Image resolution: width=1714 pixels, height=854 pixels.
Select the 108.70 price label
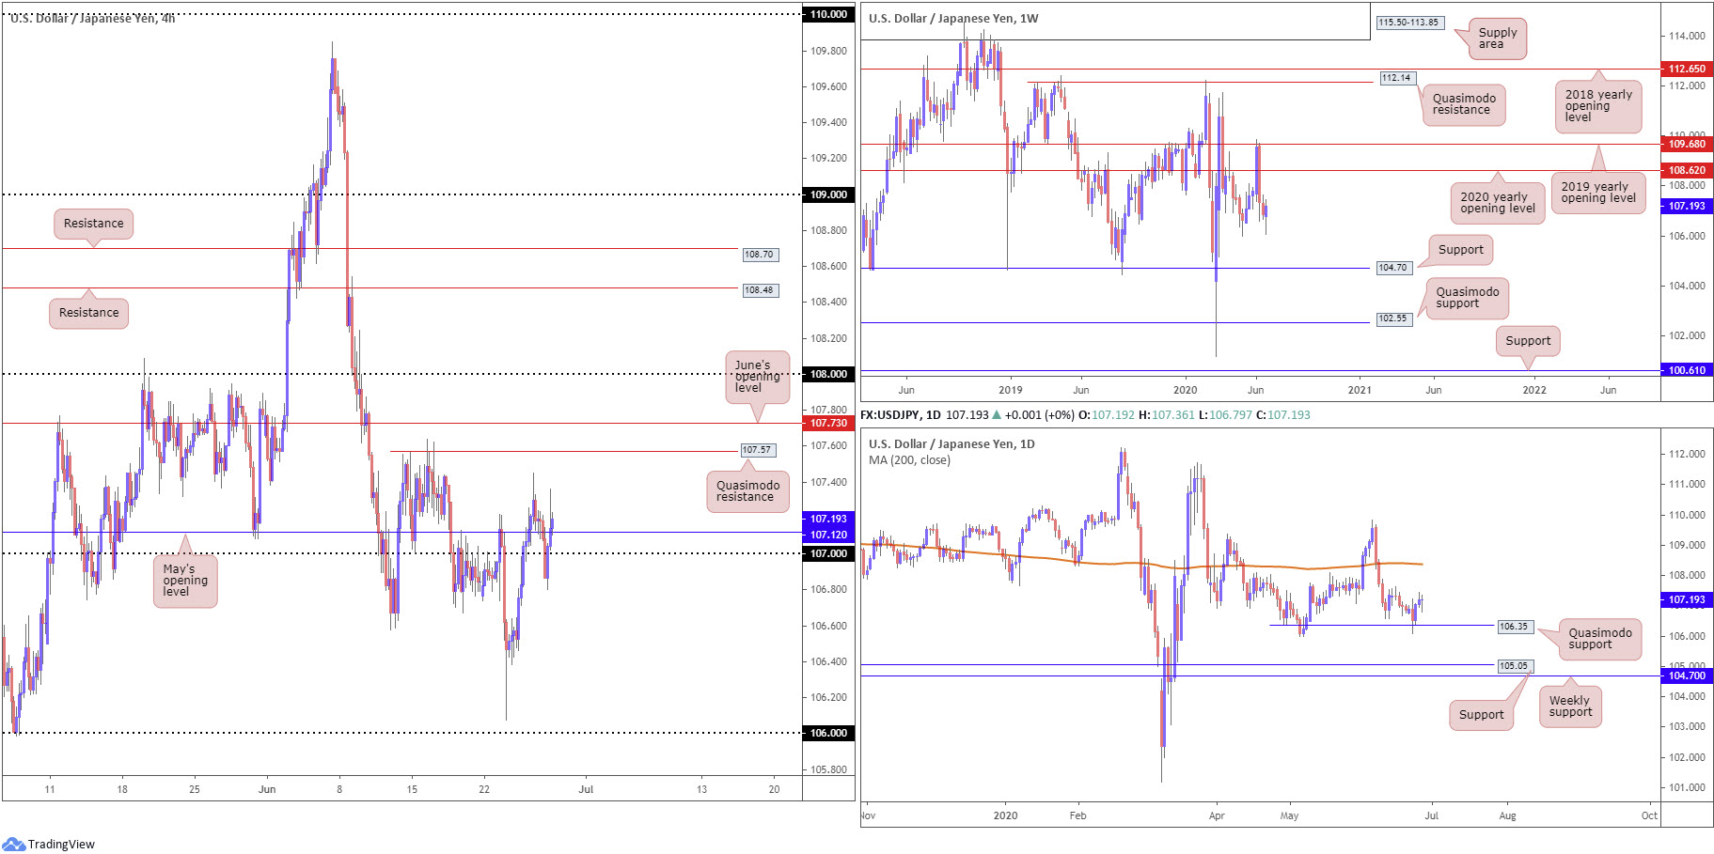[x=759, y=255]
